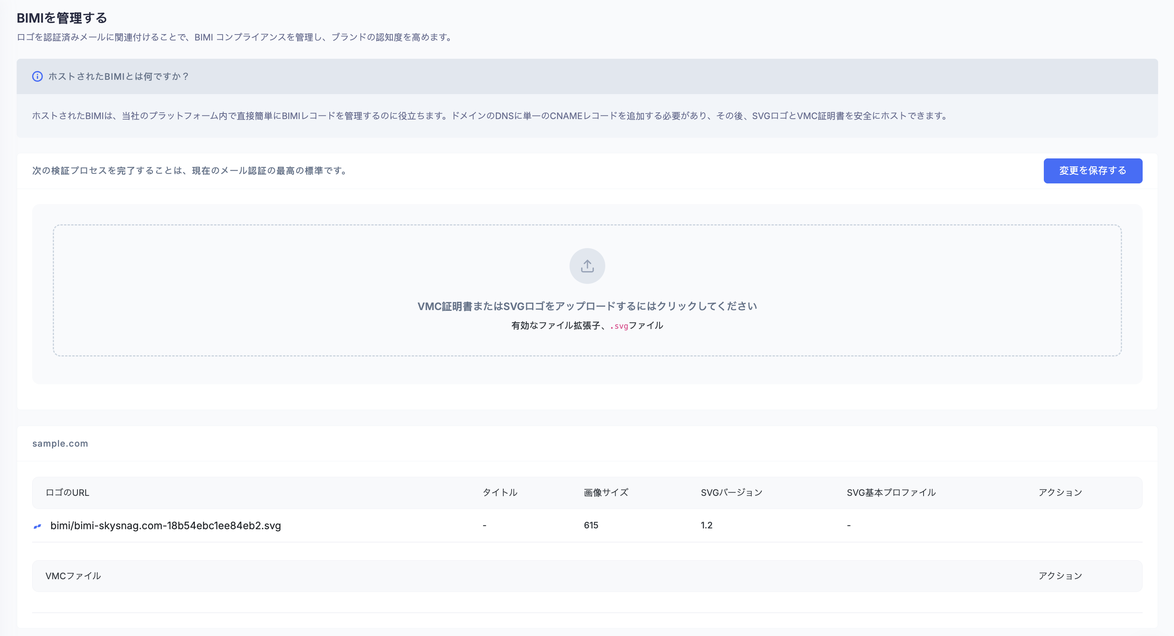Viewport: 1174px width, 636px height.
Task: Click the SVG version value 1.2
Action: (706, 526)
